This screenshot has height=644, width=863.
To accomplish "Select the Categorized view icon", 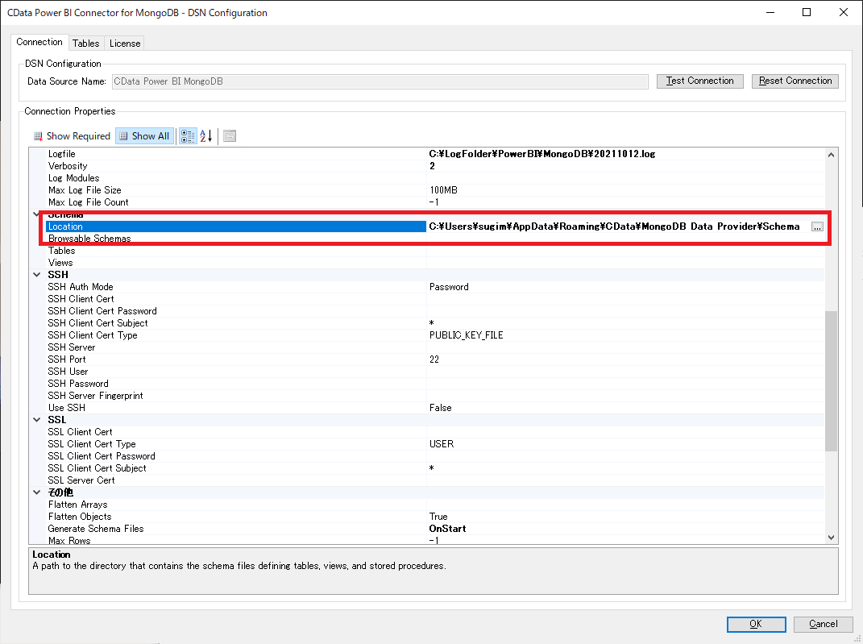I will (x=188, y=136).
